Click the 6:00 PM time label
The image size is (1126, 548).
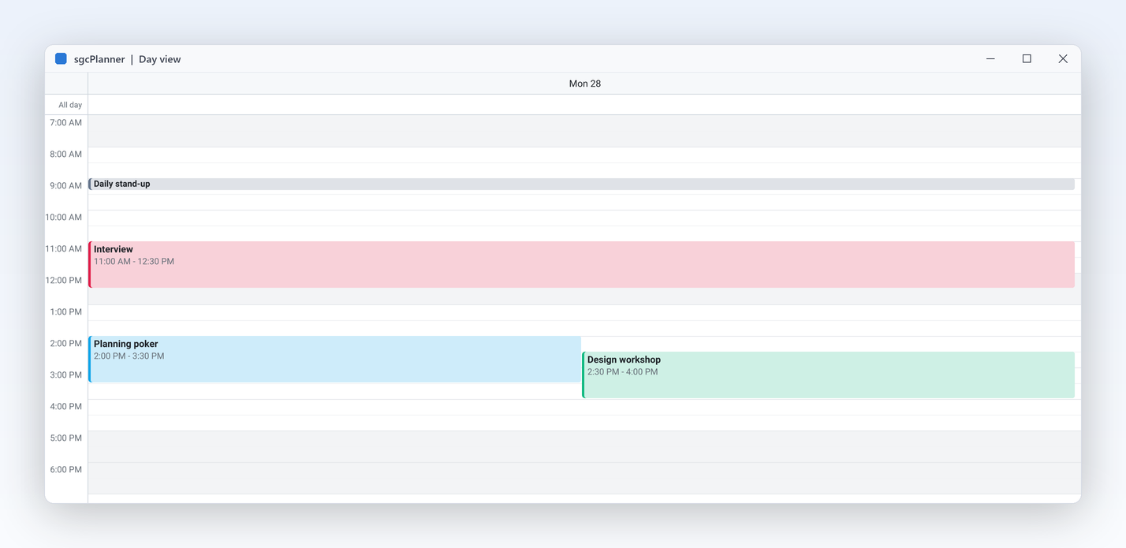tap(66, 470)
